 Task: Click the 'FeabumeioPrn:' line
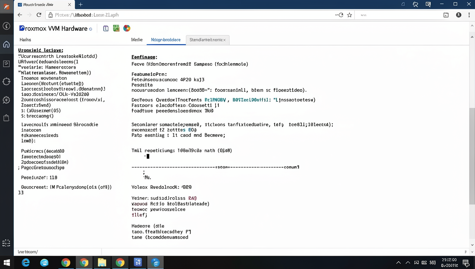(x=149, y=74)
